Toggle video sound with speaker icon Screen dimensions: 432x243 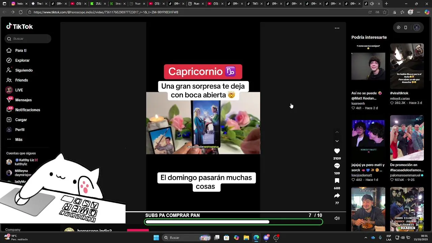(x=337, y=218)
